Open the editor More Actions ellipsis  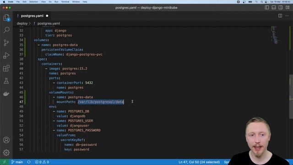(287, 16)
